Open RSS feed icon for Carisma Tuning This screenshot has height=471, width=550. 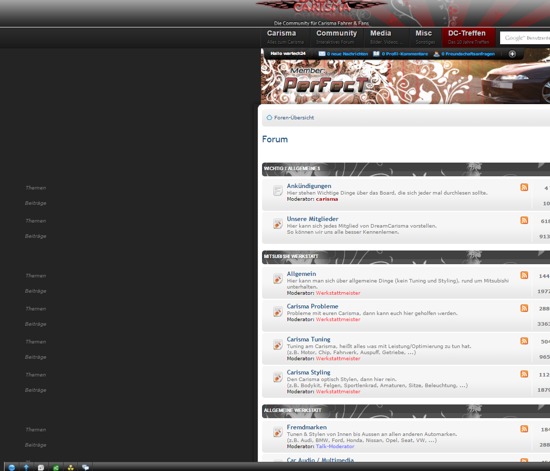point(524,341)
